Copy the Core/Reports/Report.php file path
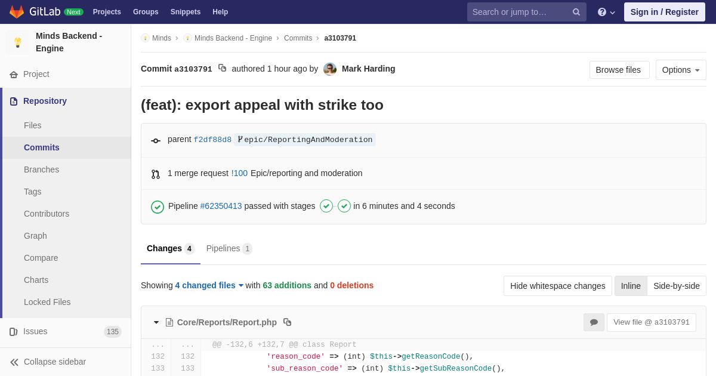 (287, 322)
